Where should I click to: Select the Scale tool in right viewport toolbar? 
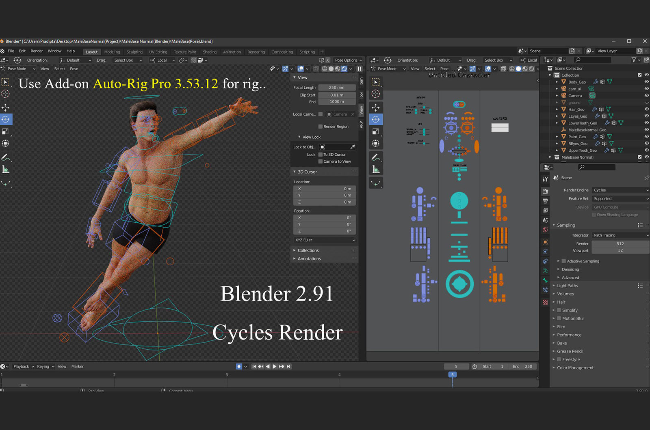(x=376, y=131)
